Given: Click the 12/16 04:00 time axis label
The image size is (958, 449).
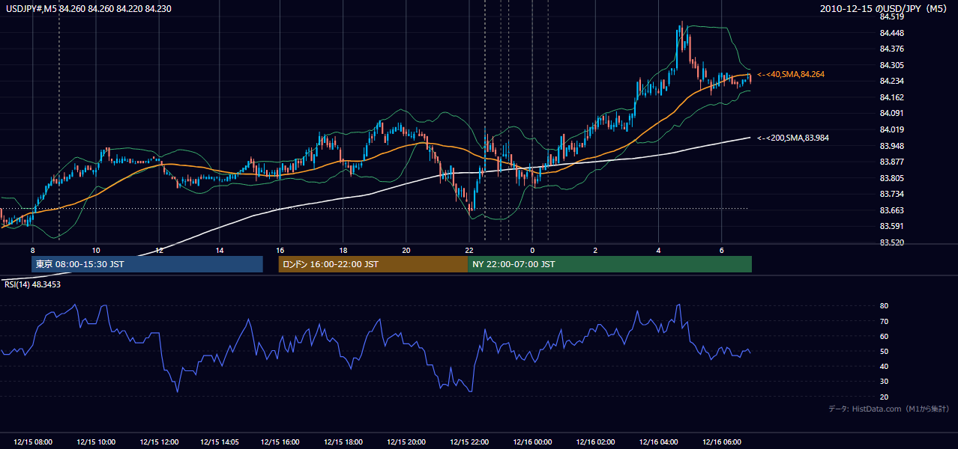Looking at the screenshot, I should pos(659,442).
